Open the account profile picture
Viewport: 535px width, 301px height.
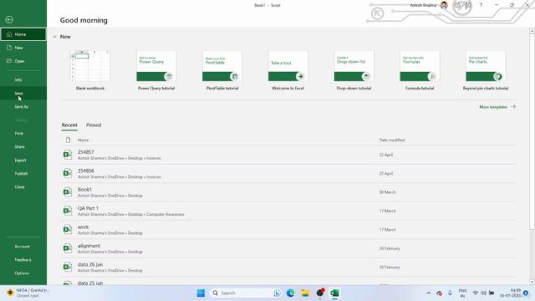[x=444, y=5]
